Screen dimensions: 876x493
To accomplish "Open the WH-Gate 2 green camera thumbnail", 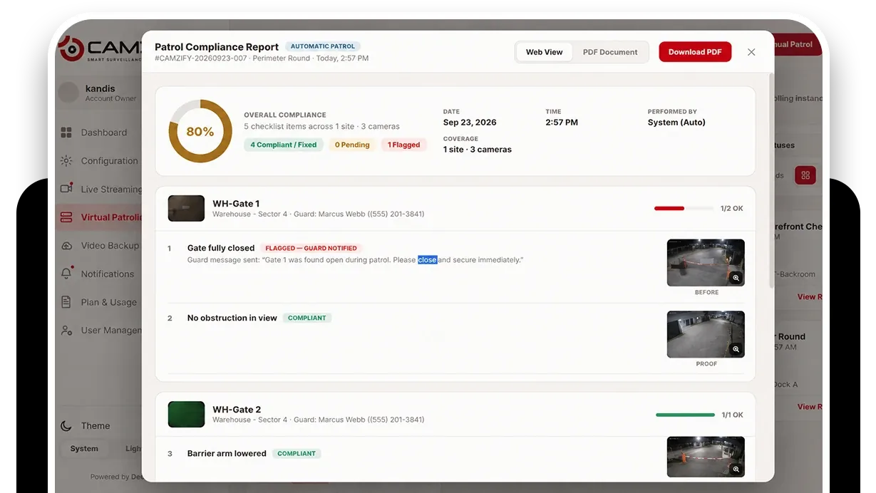I will pyautogui.click(x=186, y=414).
